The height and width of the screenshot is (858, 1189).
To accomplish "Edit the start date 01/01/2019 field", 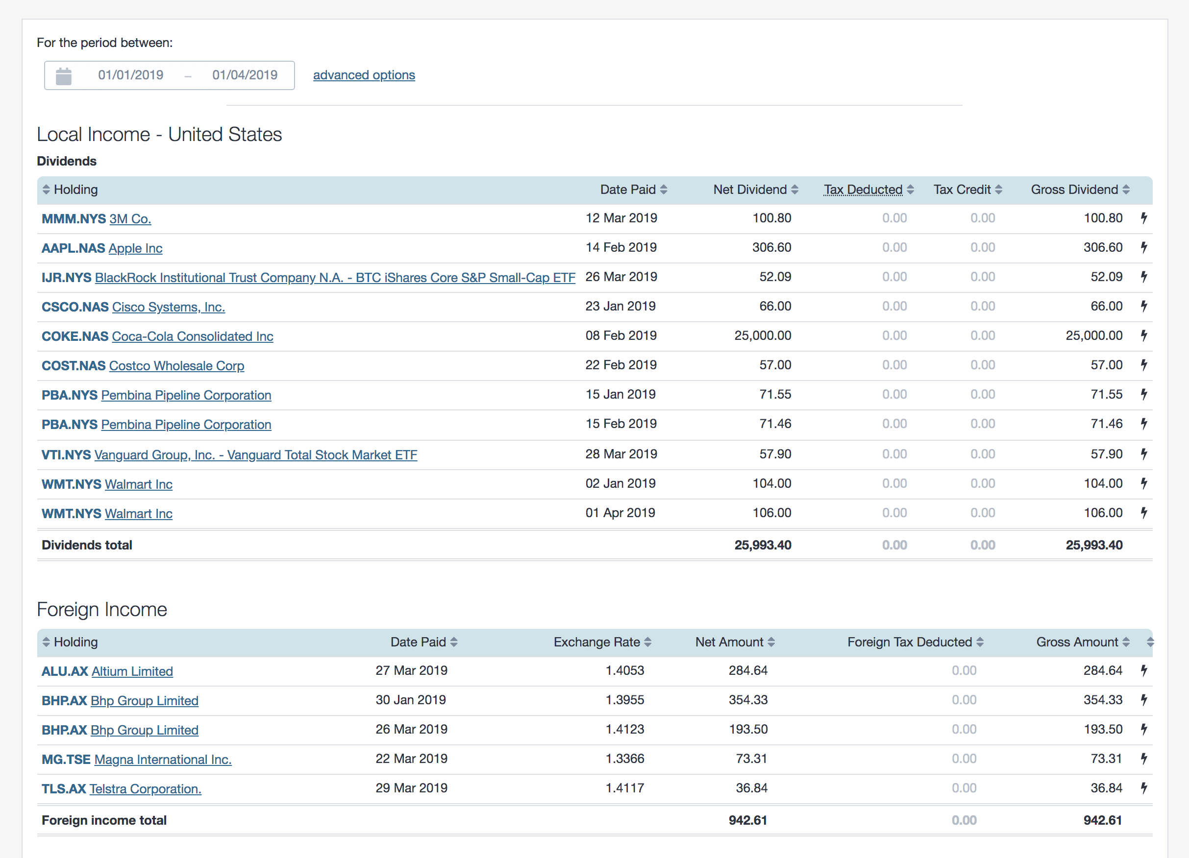I will (x=130, y=75).
